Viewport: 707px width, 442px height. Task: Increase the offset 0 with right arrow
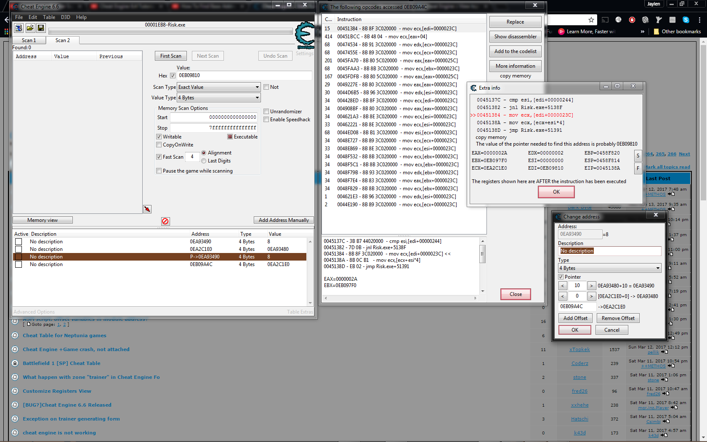coord(592,296)
